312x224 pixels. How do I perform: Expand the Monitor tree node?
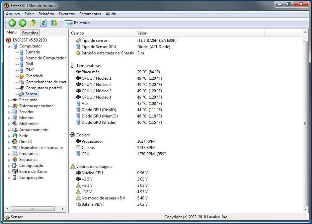(9, 118)
